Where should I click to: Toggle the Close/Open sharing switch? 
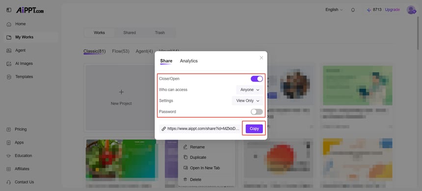257,79
